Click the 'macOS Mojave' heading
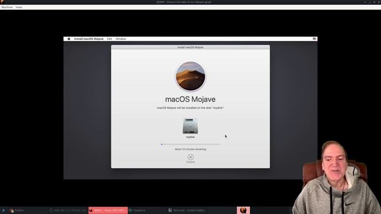This screenshot has width=381, height=214. [190, 99]
